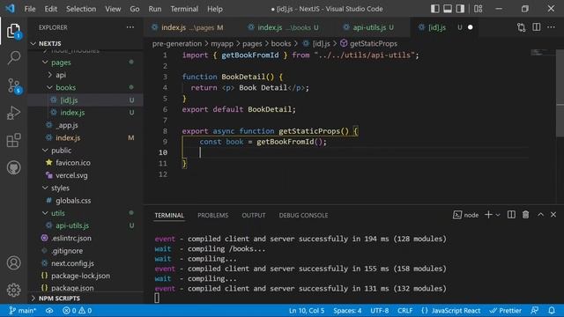Collapse the public folder
Image resolution: width=564 pixels, height=317 pixels.
(x=85, y=151)
